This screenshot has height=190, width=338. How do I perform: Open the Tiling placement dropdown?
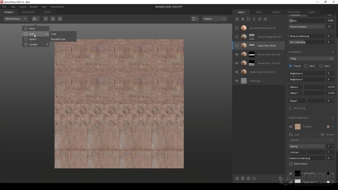coord(311,59)
